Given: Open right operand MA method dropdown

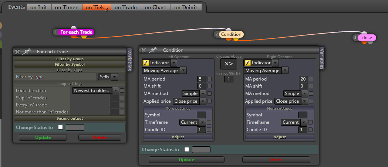Looking at the screenshot, I should (296, 93).
